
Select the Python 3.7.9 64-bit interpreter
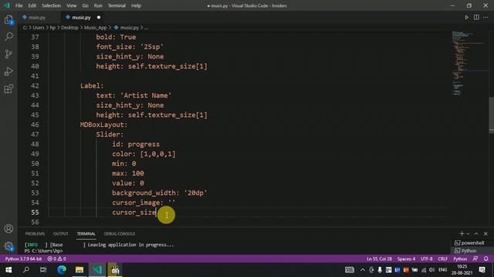pos(23,259)
